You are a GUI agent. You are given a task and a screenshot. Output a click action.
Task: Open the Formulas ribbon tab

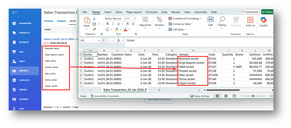pos(151,12)
